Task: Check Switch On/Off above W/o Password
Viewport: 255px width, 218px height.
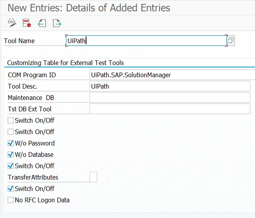Action: click(x=11, y=132)
